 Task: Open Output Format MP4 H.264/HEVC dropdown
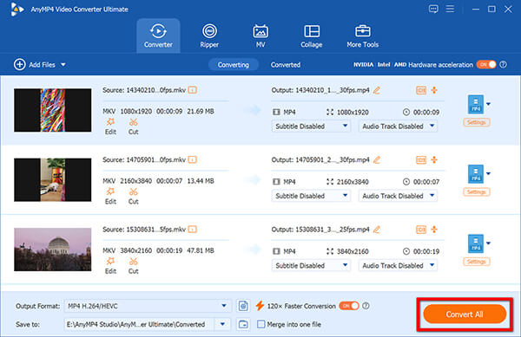tap(148, 306)
